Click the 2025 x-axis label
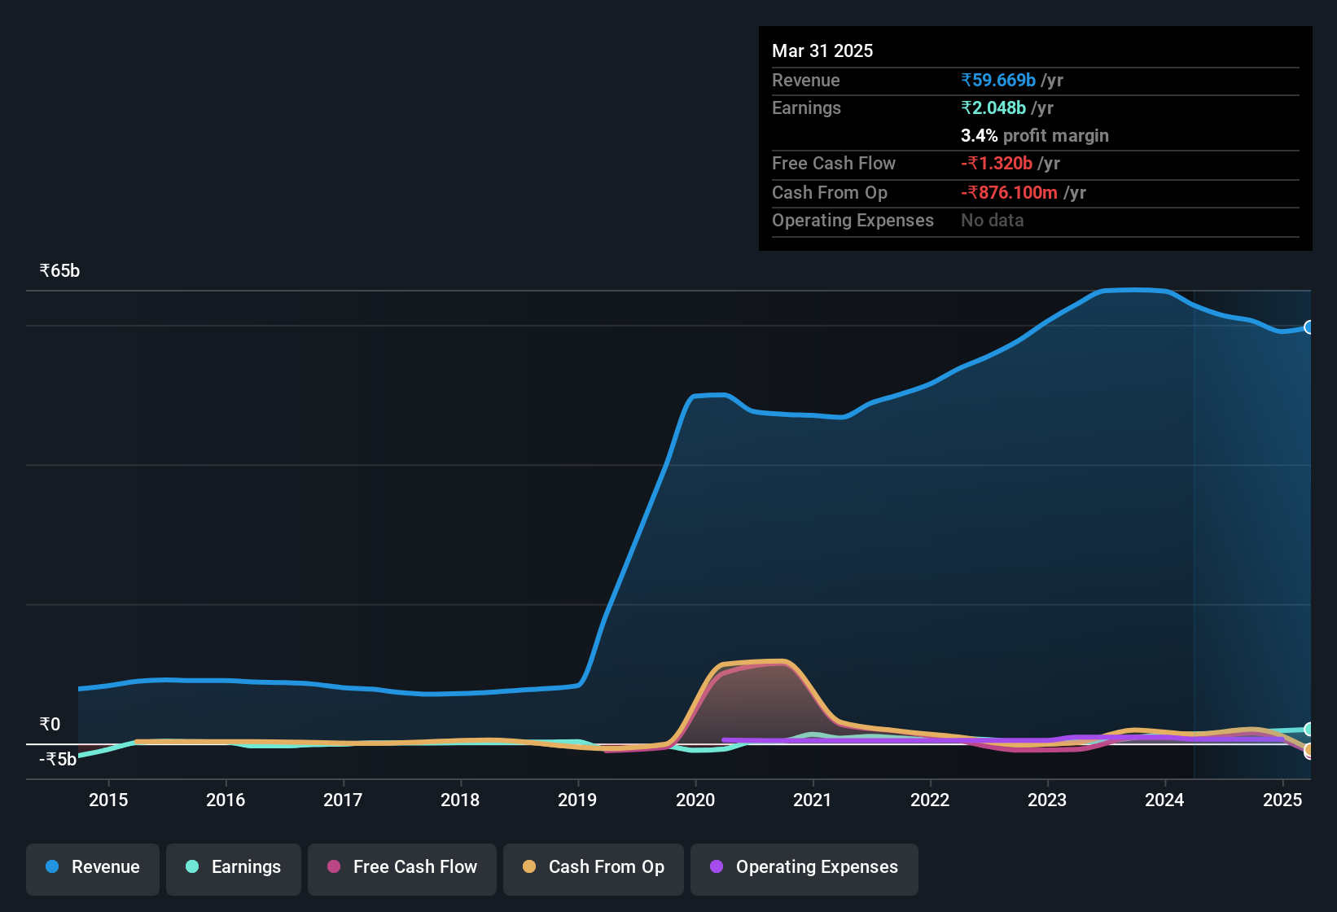 coord(1282,800)
